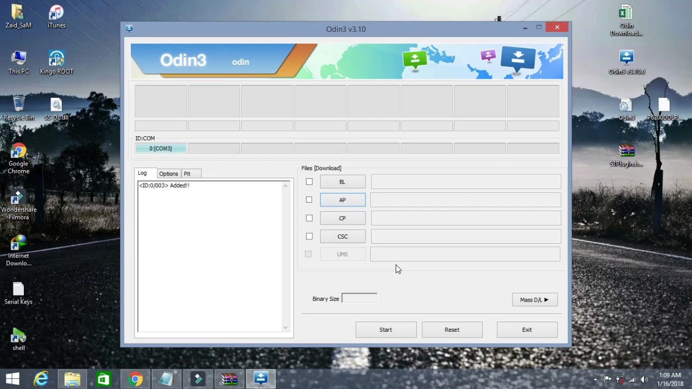Click the '<ID:0/003> Added!!' log line
Screen dimensions: 692x389
pyautogui.click(x=164, y=185)
